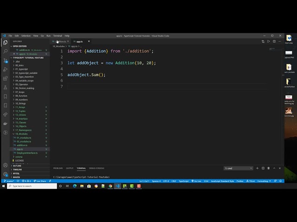Expand the Timeline section
The height and width of the screenshot is (222, 297).
[x=17, y=170]
